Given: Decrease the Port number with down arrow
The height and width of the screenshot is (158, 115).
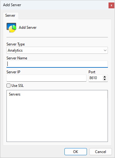Looking at the screenshot, I should (105, 79).
